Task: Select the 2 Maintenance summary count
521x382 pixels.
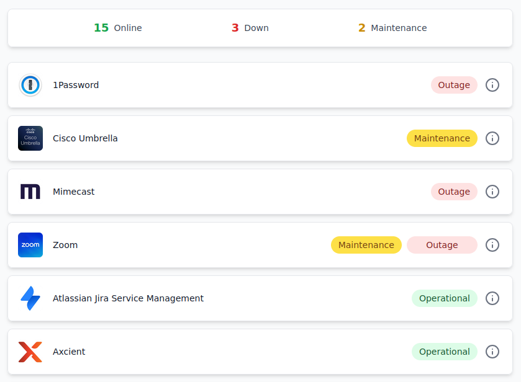Action: [392, 28]
